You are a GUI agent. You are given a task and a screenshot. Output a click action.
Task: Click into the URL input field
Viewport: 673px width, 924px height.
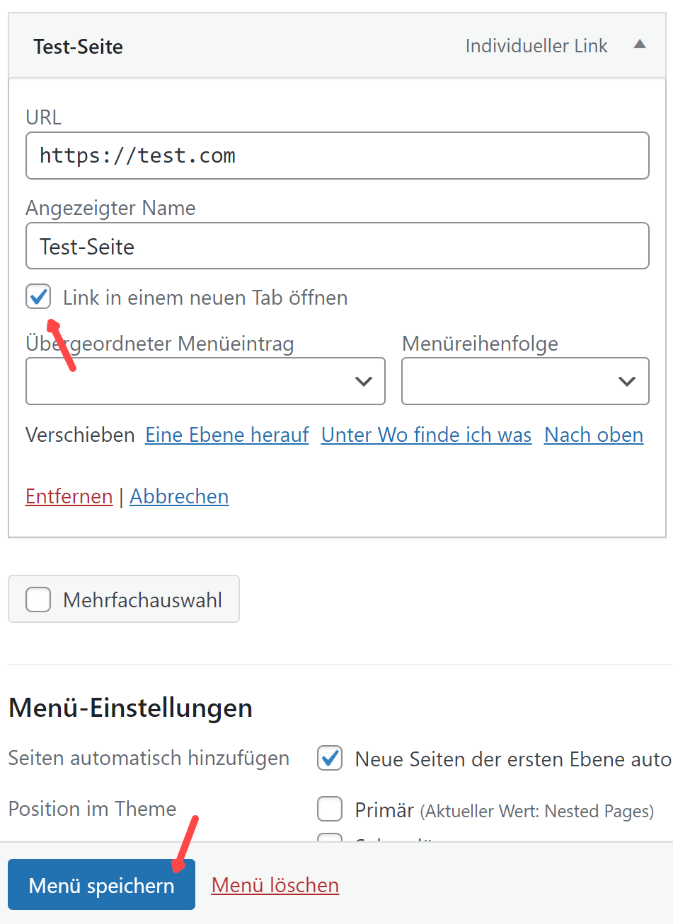[337, 156]
